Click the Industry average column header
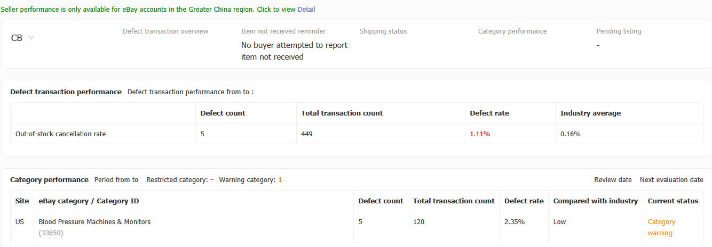This screenshot has width=712, height=247. [590, 113]
